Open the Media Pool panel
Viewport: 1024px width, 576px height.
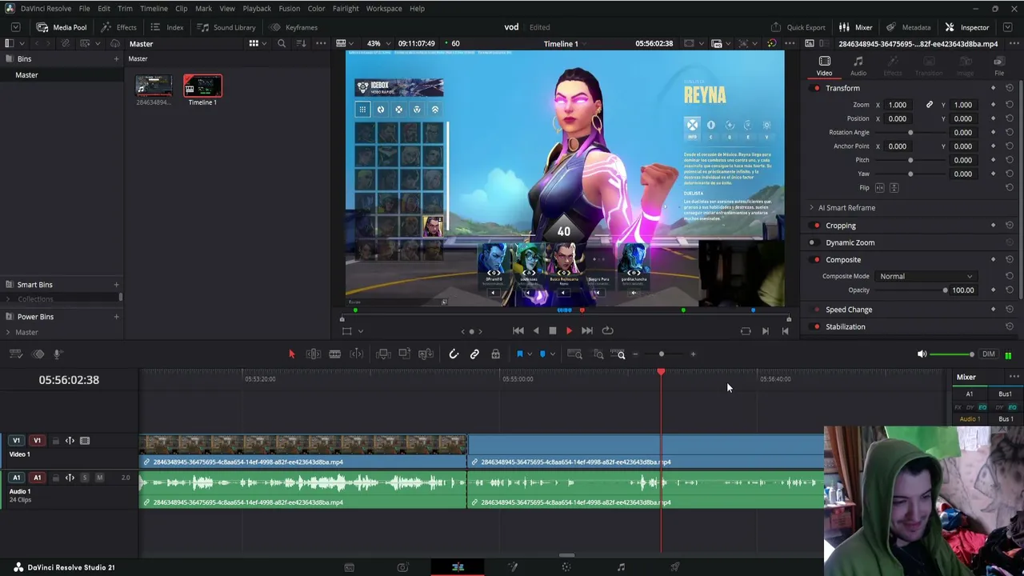point(62,27)
